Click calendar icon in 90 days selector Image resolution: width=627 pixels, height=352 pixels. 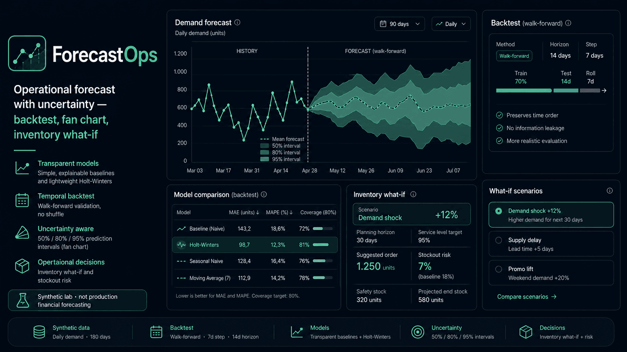[383, 24]
